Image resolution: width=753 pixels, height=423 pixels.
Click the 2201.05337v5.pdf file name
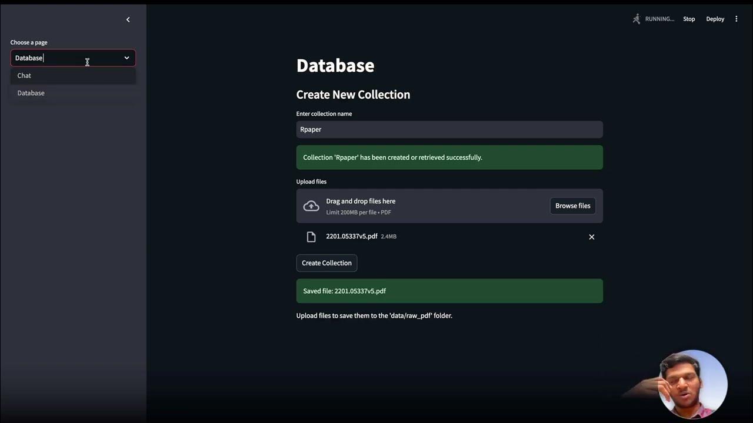[352, 236]
